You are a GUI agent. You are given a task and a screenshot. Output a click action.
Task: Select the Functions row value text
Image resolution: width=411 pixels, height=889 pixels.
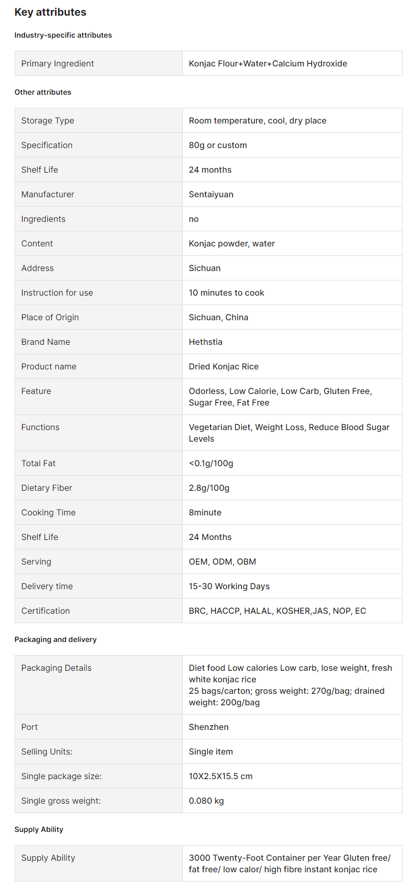289,433
